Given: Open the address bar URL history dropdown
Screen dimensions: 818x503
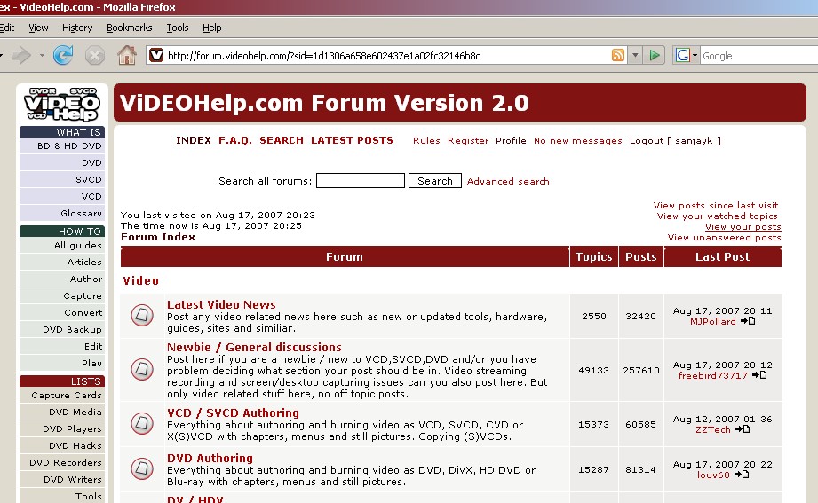Looking at the screenshot, I should [x=635, y=55].
